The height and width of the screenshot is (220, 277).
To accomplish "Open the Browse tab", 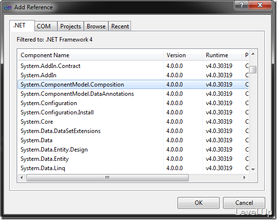I will [x=96, y=26].
